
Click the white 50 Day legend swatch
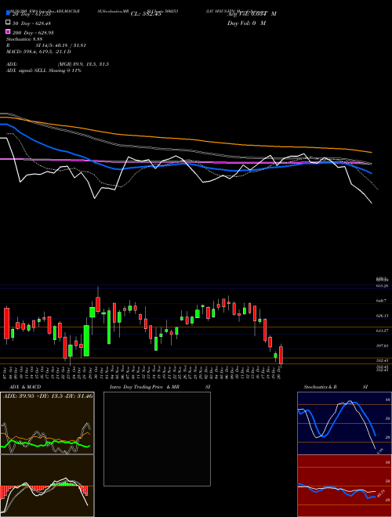[x=8, y=23]
